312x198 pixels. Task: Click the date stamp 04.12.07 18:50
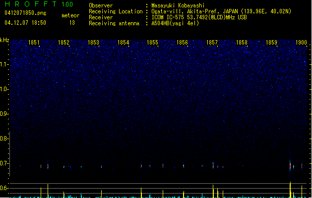(25, 23)
